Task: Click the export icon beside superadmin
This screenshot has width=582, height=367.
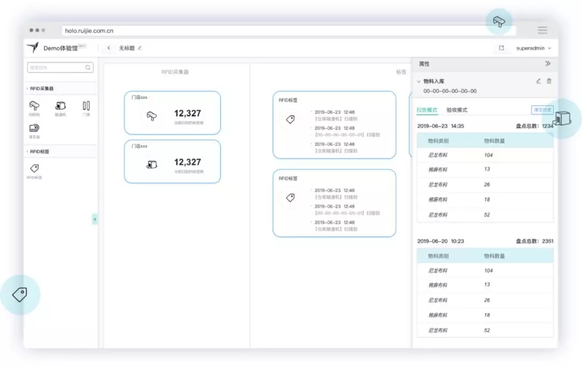Action: click(501, 48)
